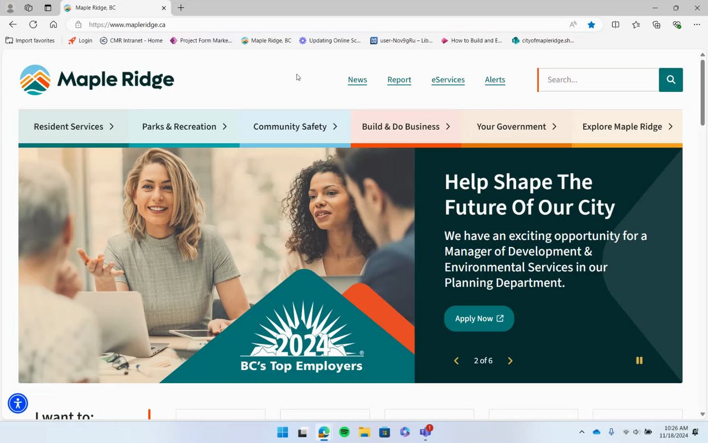Open the Explore Maple Ridge menu

[x=627, y=127]
